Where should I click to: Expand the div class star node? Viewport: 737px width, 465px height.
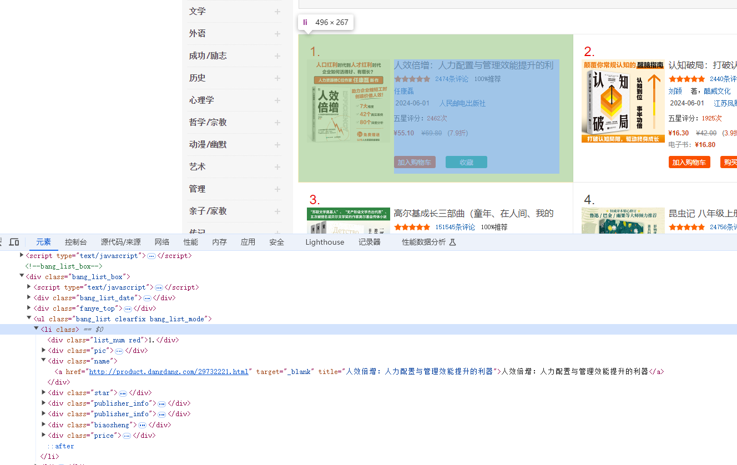[x=44, y=392]
